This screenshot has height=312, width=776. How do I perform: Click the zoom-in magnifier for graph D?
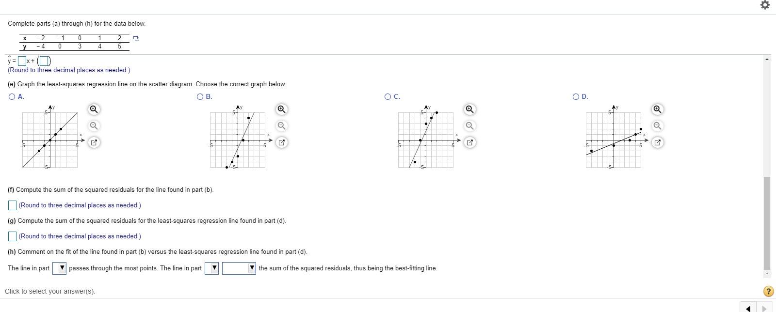click(657, 109)
